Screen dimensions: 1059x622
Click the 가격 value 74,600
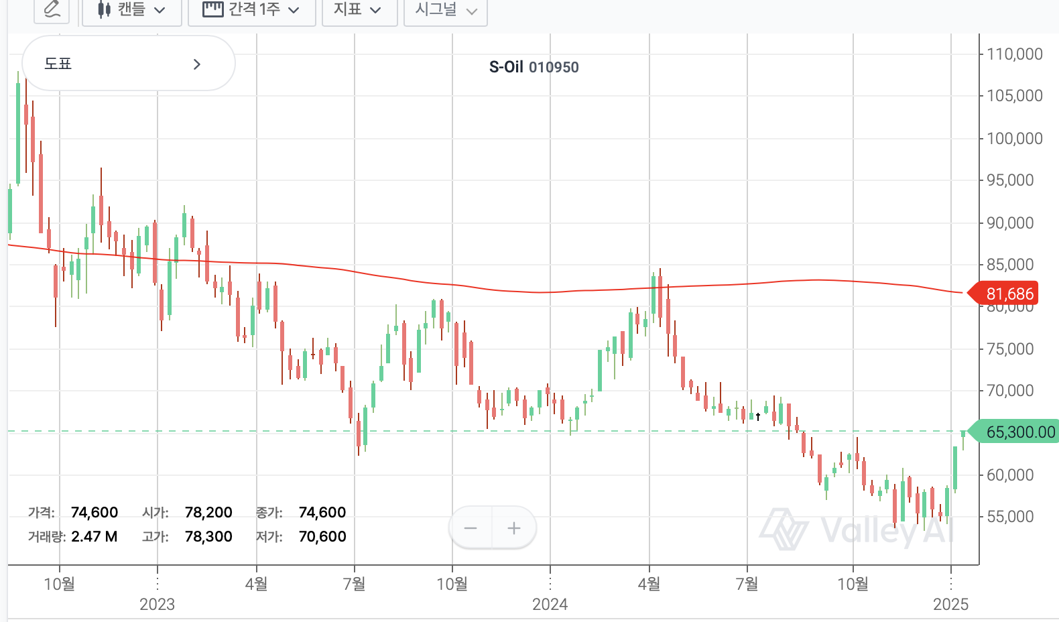point(95,513)
